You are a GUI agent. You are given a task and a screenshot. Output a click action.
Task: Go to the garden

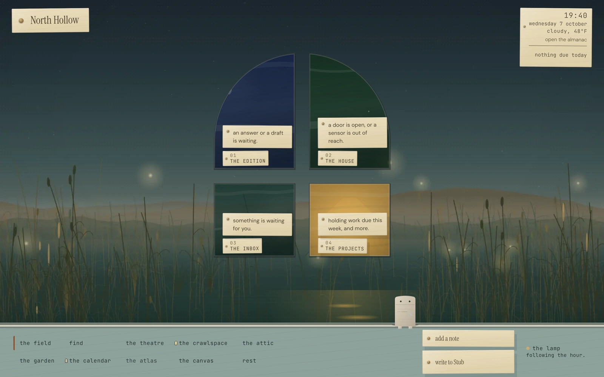click(37, 361)
